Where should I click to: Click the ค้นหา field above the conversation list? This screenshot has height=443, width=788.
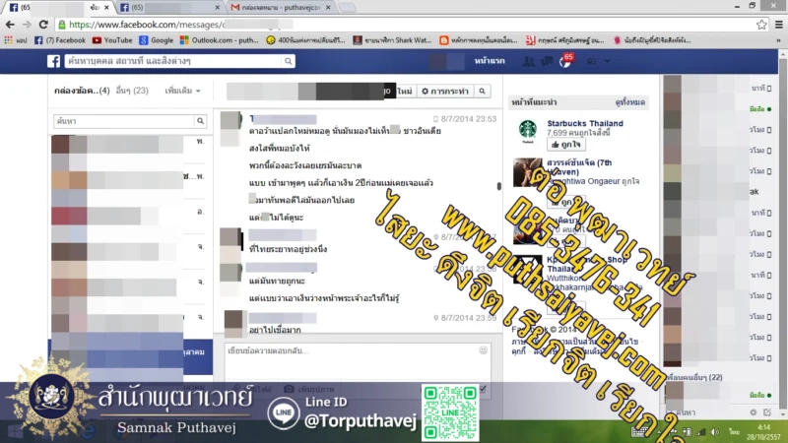(124, 121)
